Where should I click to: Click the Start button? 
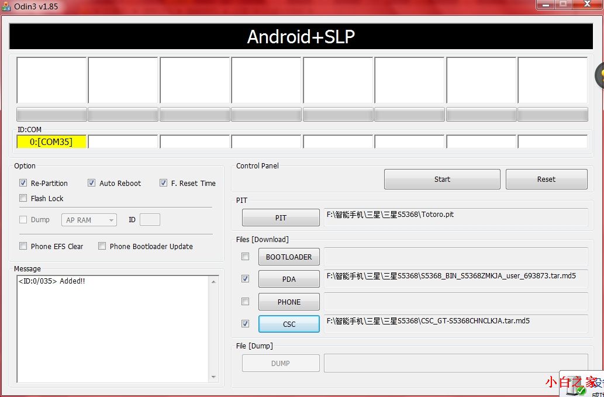pyautogui.click(x=442, y=179)
